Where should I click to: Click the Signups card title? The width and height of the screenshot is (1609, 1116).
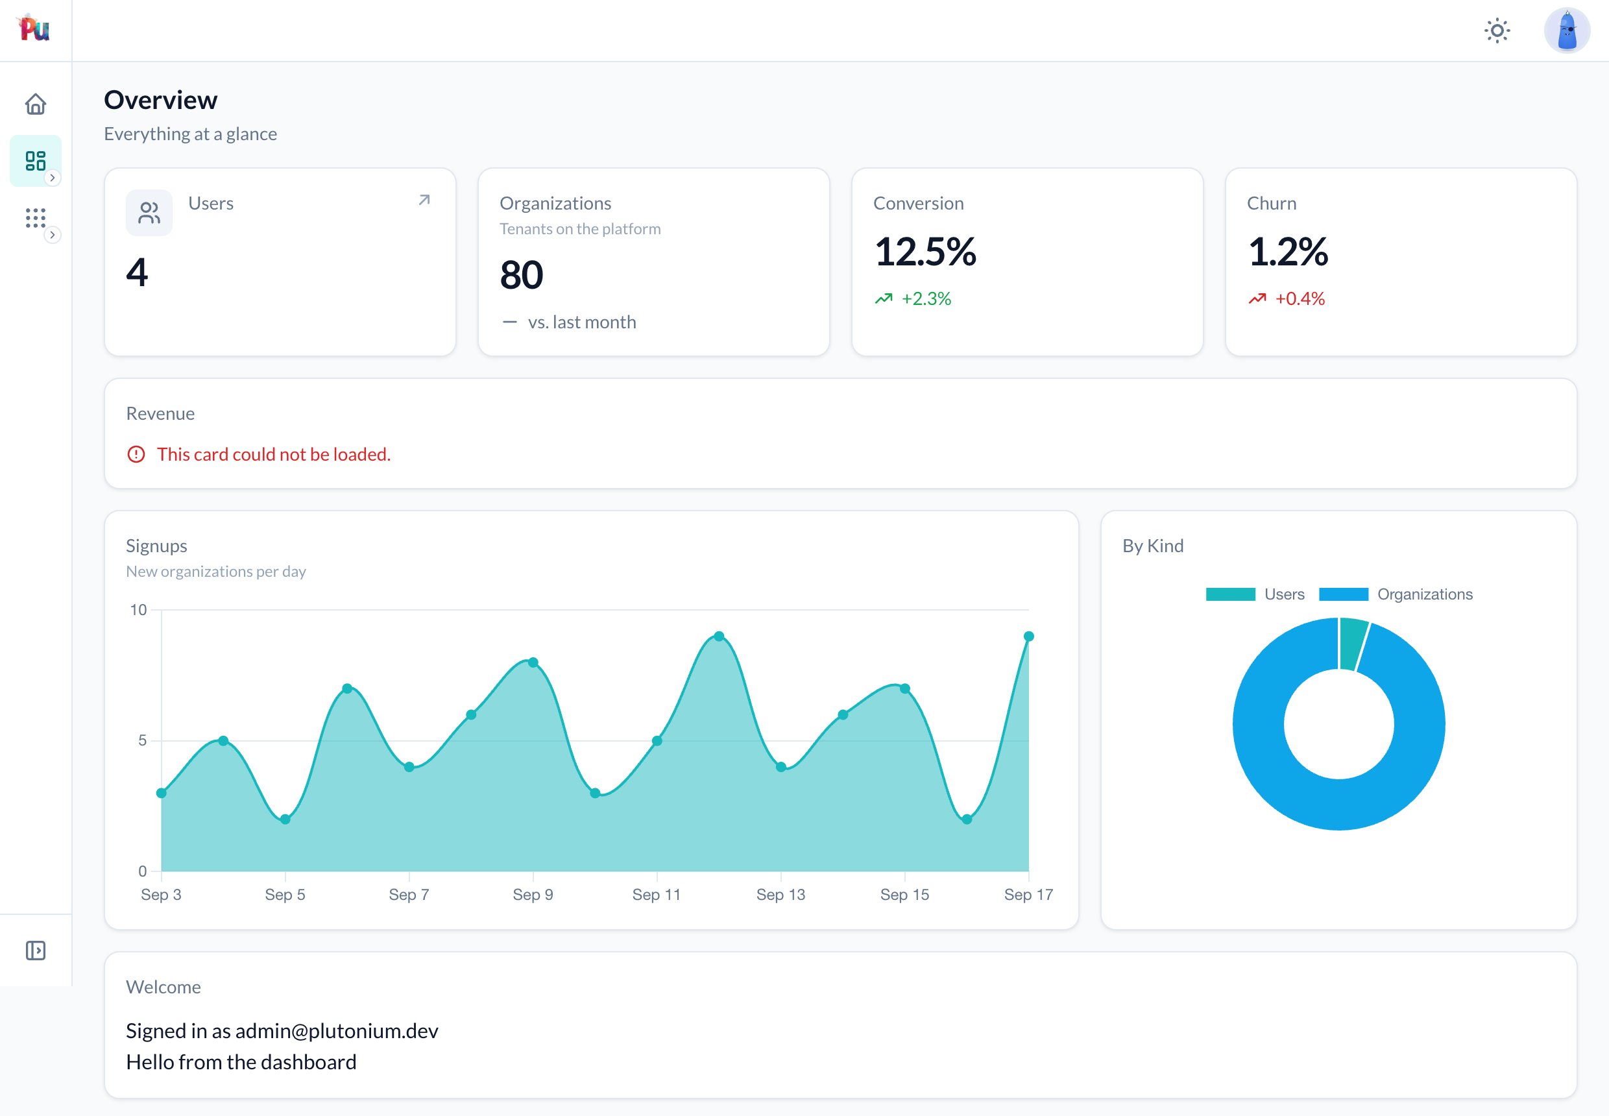[156, 546]
